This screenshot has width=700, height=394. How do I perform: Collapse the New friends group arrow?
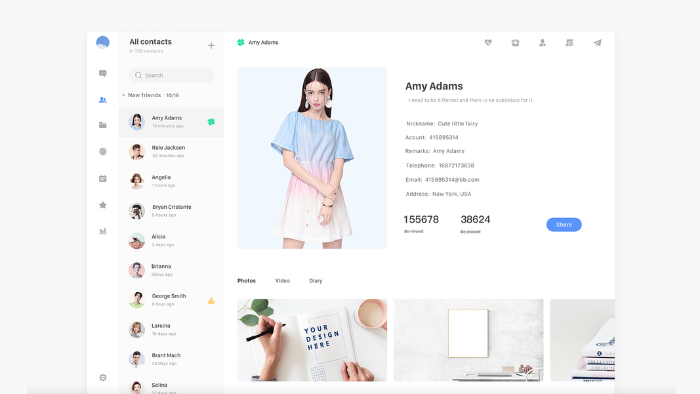tap(123, 95)
